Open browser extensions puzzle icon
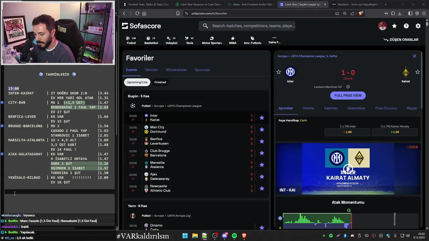 (x=393, y=13)
